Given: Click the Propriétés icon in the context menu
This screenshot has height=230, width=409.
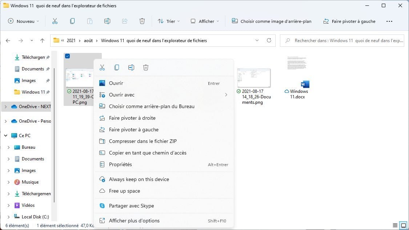Looking at the screenshot, I should coord(102,164).
